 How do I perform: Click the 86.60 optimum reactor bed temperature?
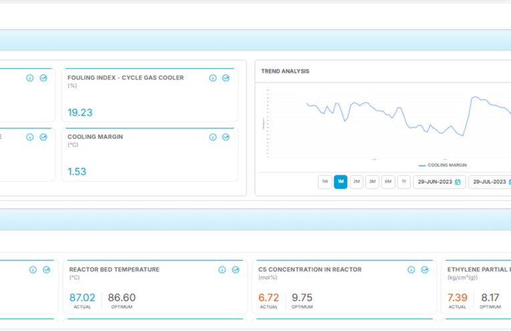122,298
